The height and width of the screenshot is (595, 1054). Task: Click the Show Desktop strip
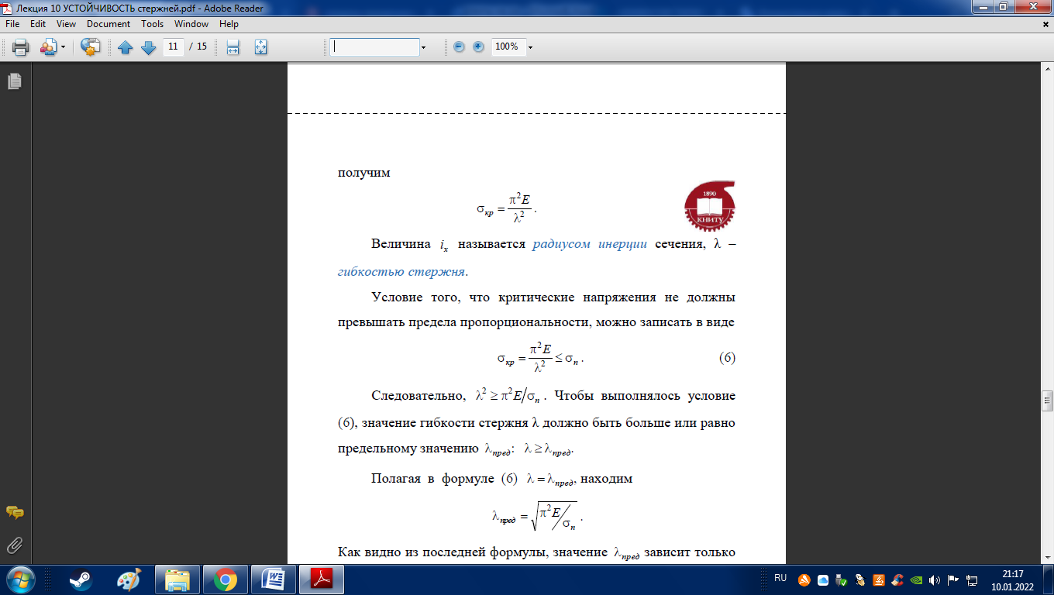click(1048, 580)
